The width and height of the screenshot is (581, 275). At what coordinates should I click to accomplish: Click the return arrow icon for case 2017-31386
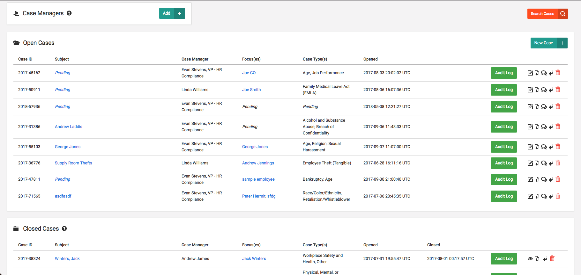(x=551, y=127)
